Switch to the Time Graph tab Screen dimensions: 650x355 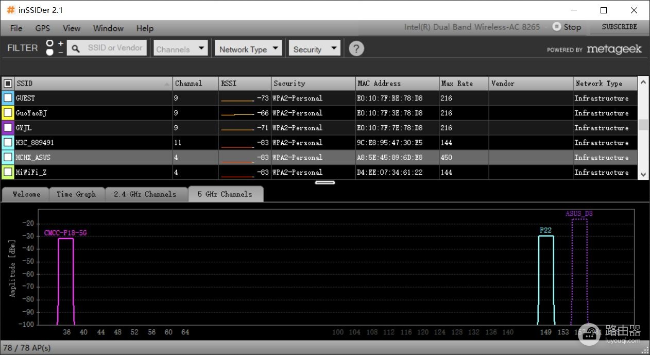pyautogui.click(x=76, y=194)
